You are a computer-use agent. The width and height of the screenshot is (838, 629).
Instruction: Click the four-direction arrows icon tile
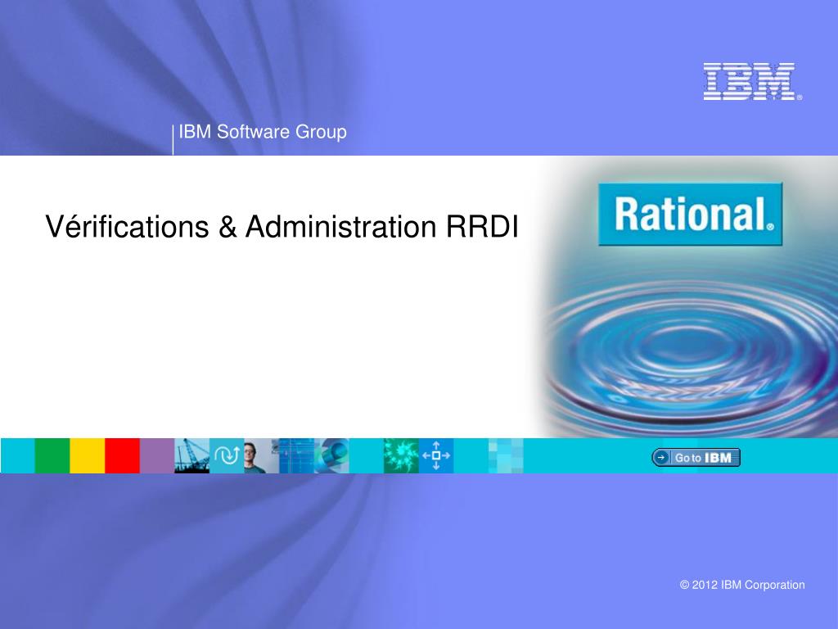coord(436,455)
